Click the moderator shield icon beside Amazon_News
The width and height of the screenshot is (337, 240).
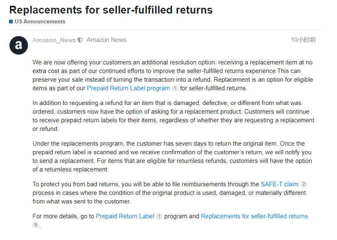80,40
